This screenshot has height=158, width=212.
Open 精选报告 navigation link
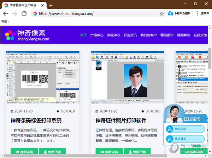[167, 35]
